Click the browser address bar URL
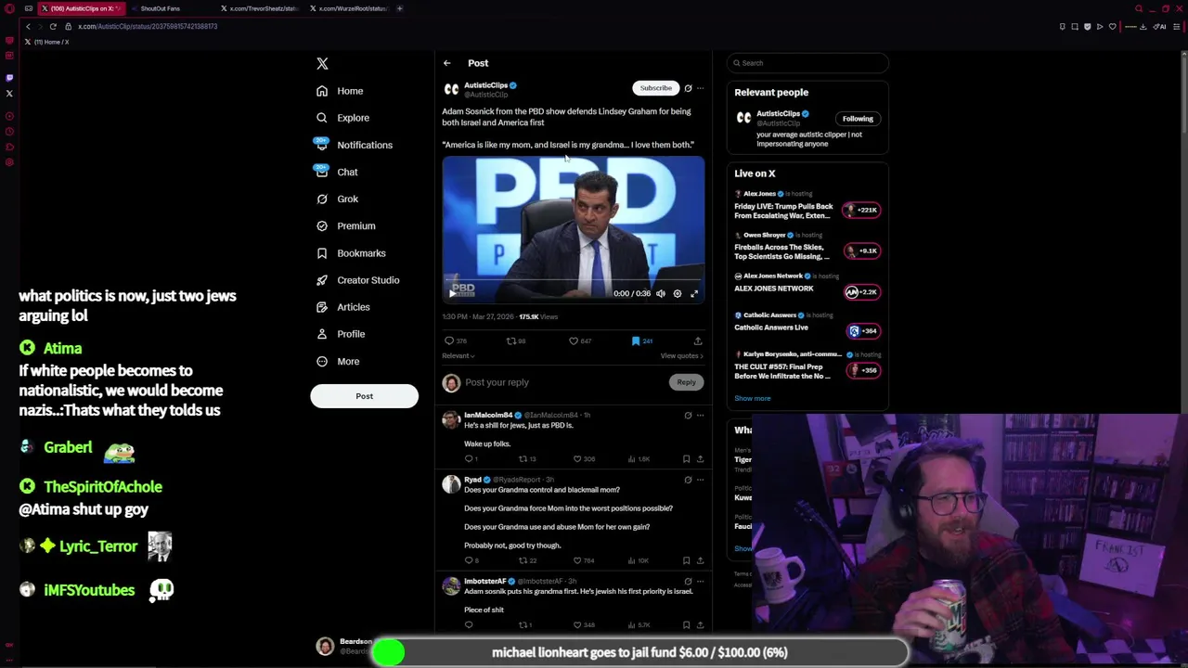 [x=148, y=26]
